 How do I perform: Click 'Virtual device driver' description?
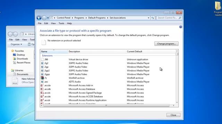78,60
